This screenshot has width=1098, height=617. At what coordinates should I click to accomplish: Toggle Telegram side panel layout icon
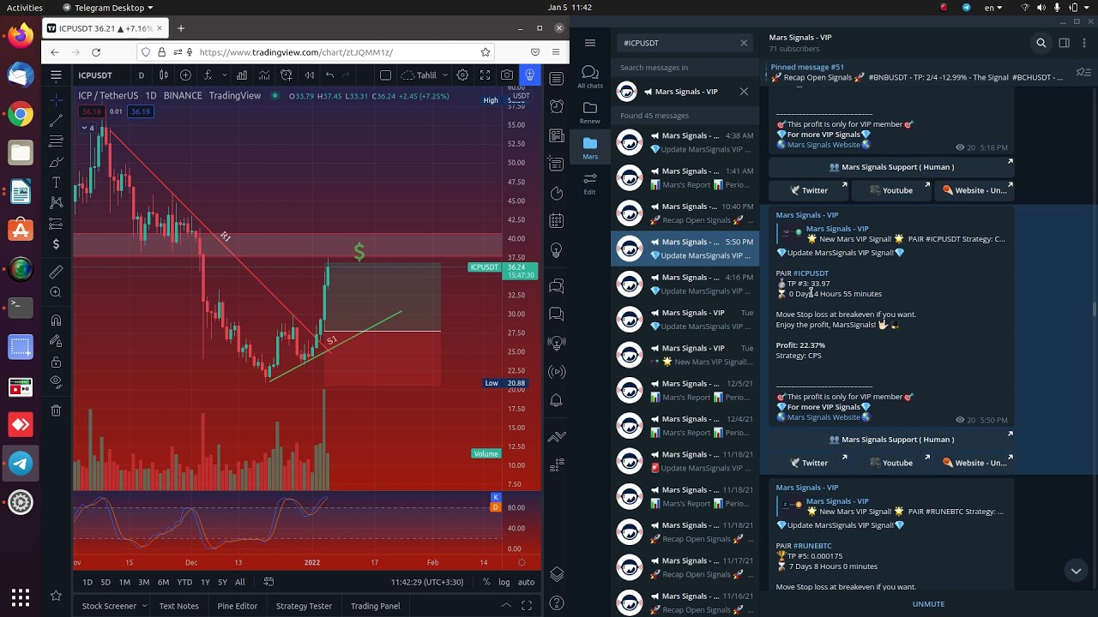click(1064, 43)
